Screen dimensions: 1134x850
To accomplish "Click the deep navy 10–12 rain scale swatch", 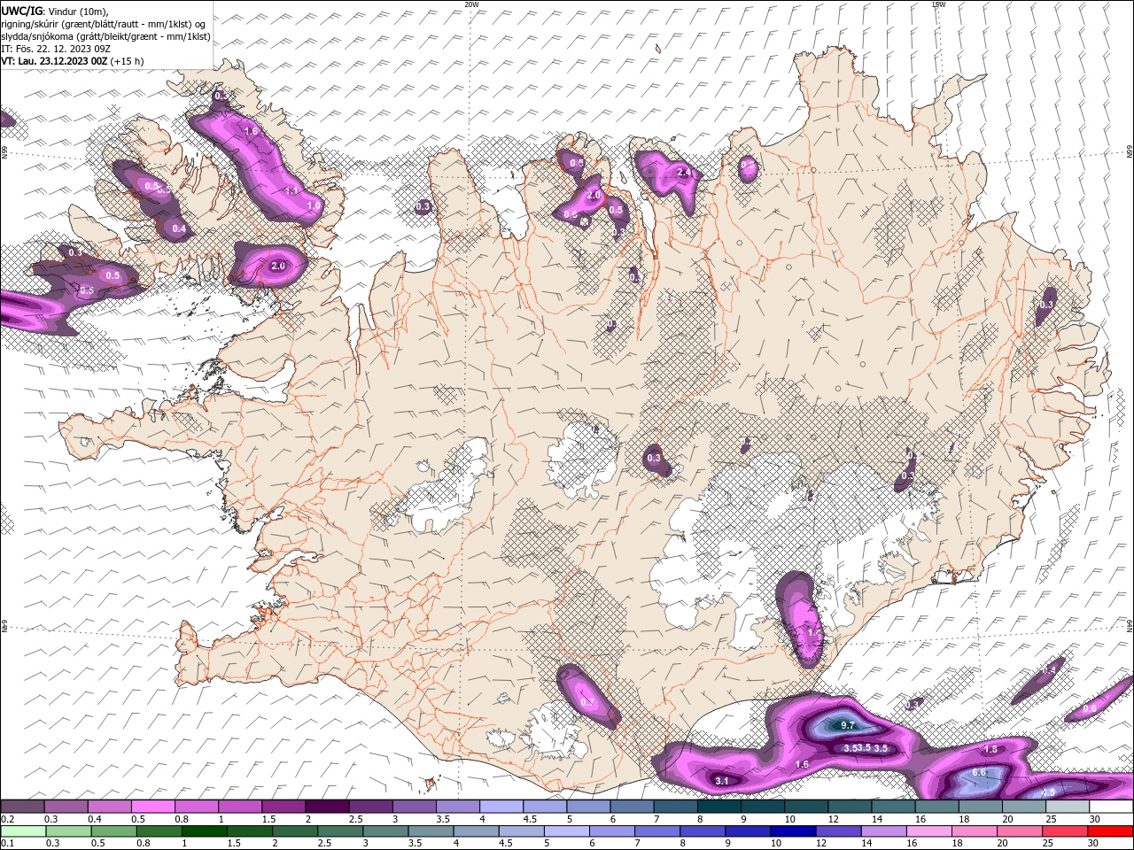I will coord(794,831).
